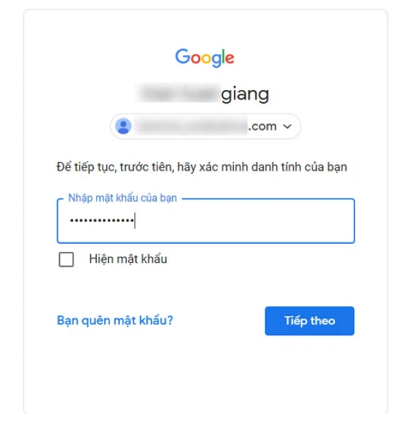Click the blurred email address text

[191, 126]
